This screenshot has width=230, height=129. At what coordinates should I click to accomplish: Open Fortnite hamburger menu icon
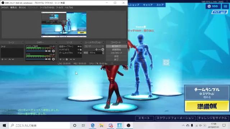click(x=225, y=6)
